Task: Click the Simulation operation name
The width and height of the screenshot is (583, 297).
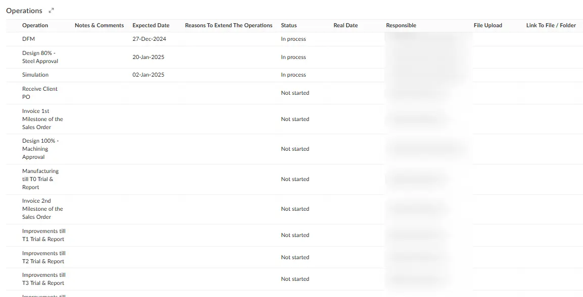Action: click(x=35, y=75)
